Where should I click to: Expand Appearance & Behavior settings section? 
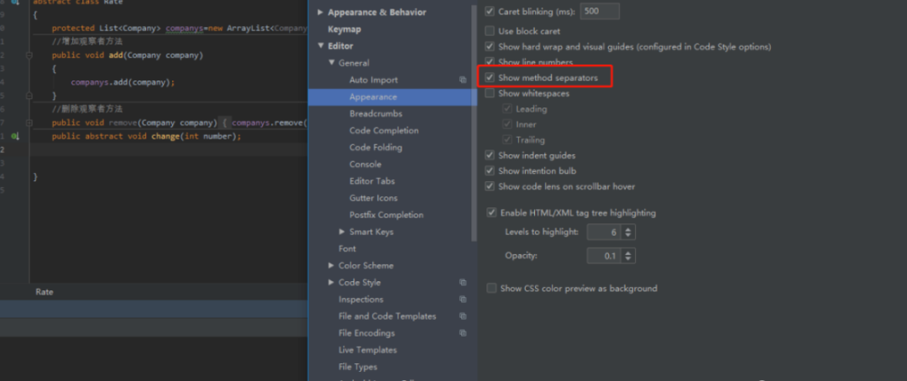pyautogui.click(x=321, y=12)
